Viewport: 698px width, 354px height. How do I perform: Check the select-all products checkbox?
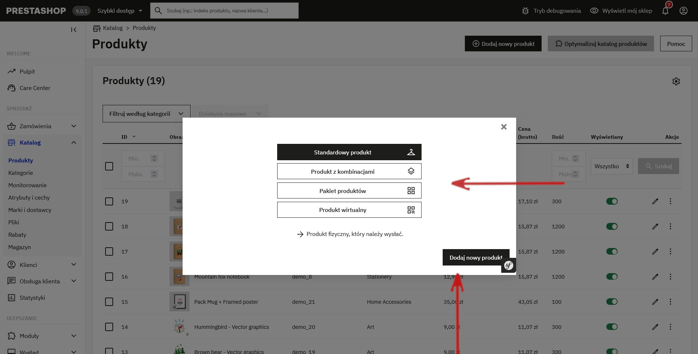coord(109,166)
